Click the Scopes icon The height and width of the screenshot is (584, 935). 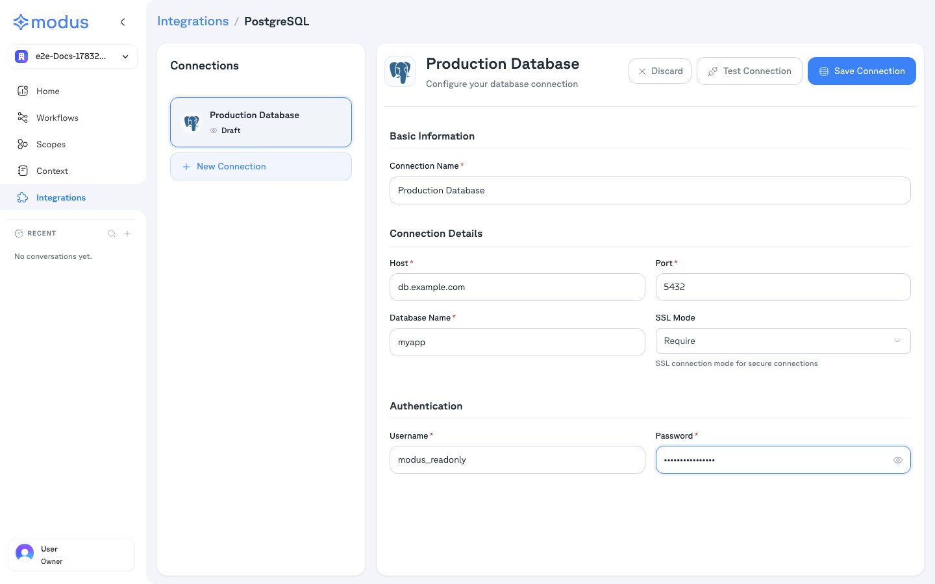point(23,144)
